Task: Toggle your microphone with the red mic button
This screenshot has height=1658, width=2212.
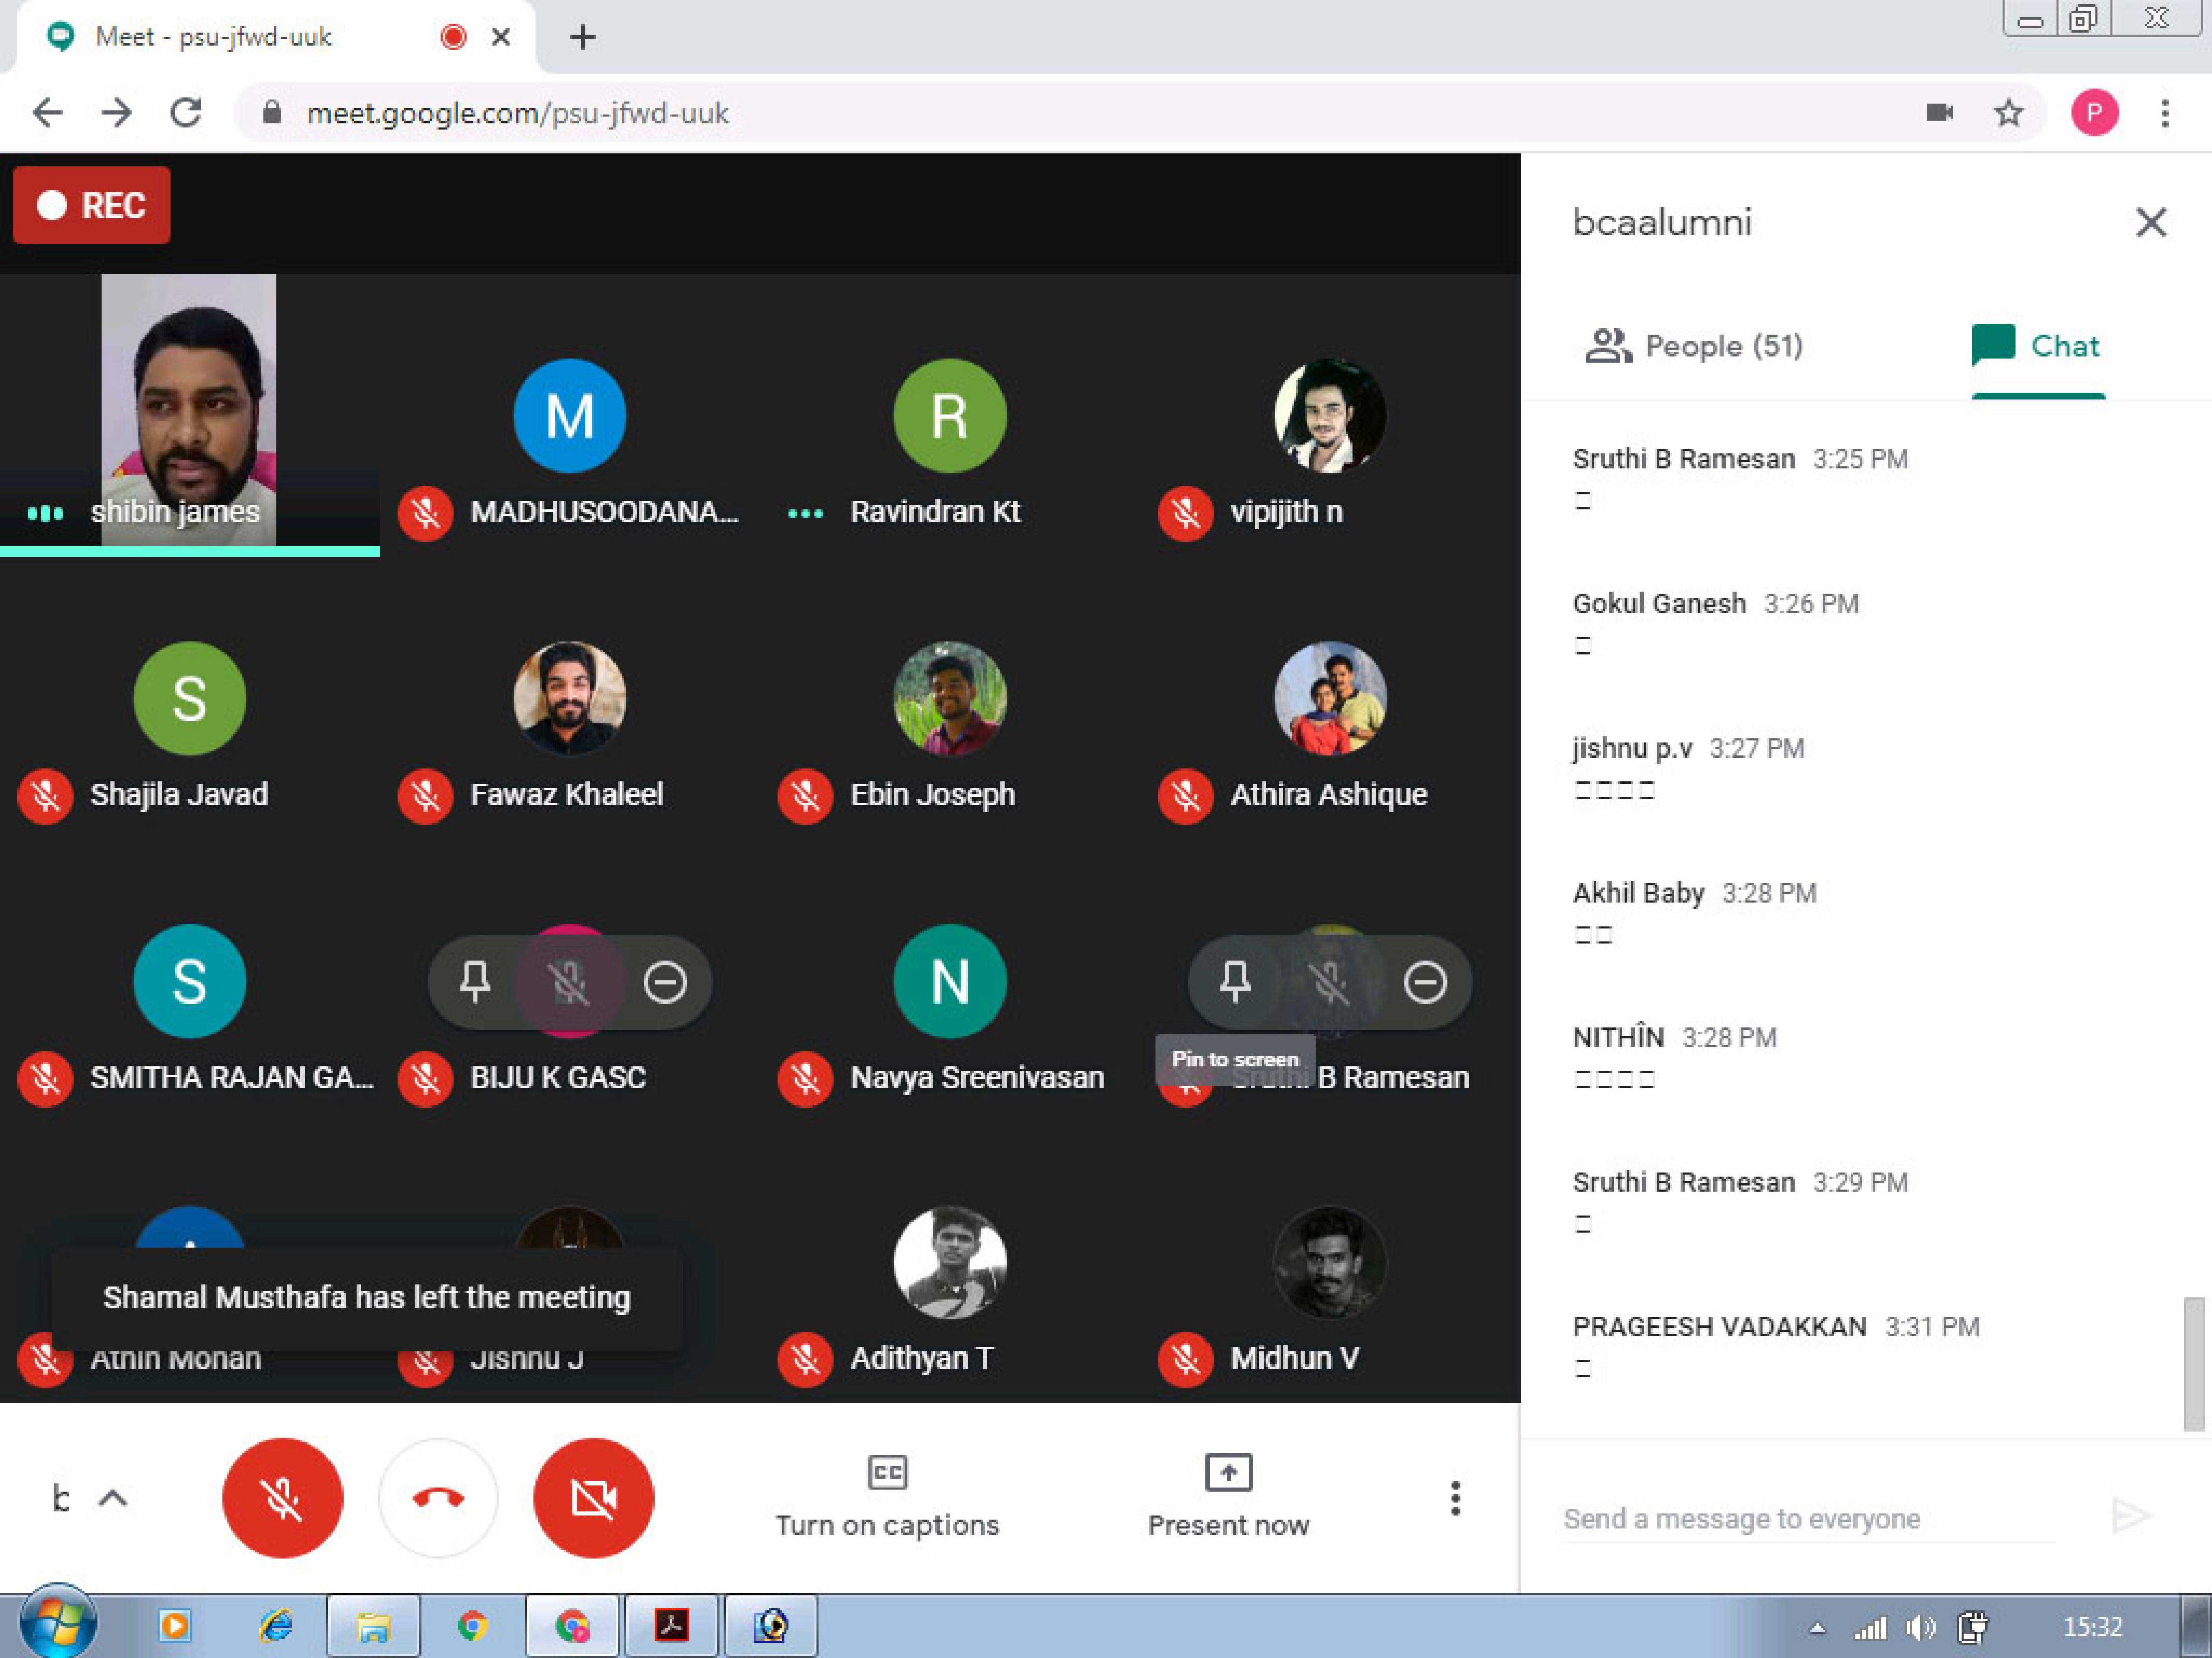Action: (283, 1497)
